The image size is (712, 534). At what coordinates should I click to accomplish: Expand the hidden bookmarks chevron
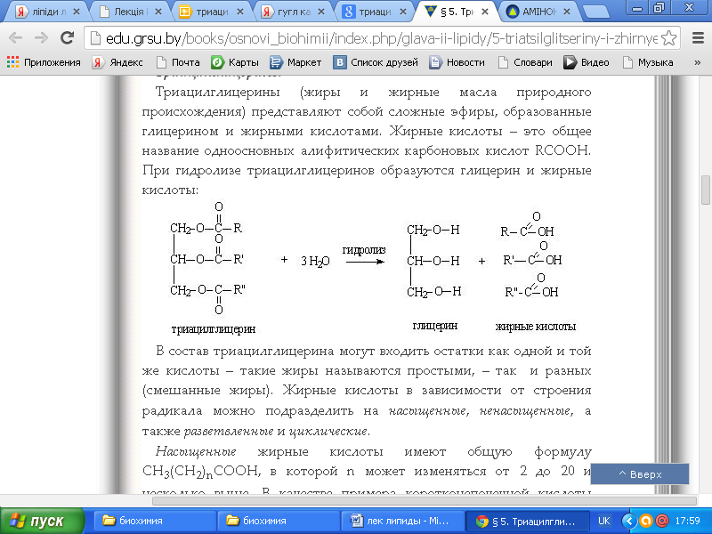[698, 62]
